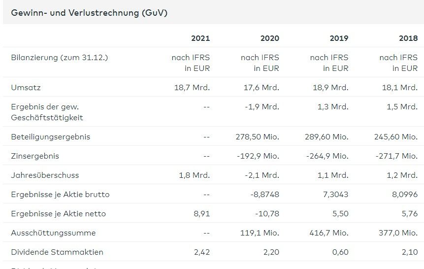Screen dimensions: 424x269
Task: Select the 2018 Beteiligungsergebnis value 245,60 Mio.
Action: 396,137
